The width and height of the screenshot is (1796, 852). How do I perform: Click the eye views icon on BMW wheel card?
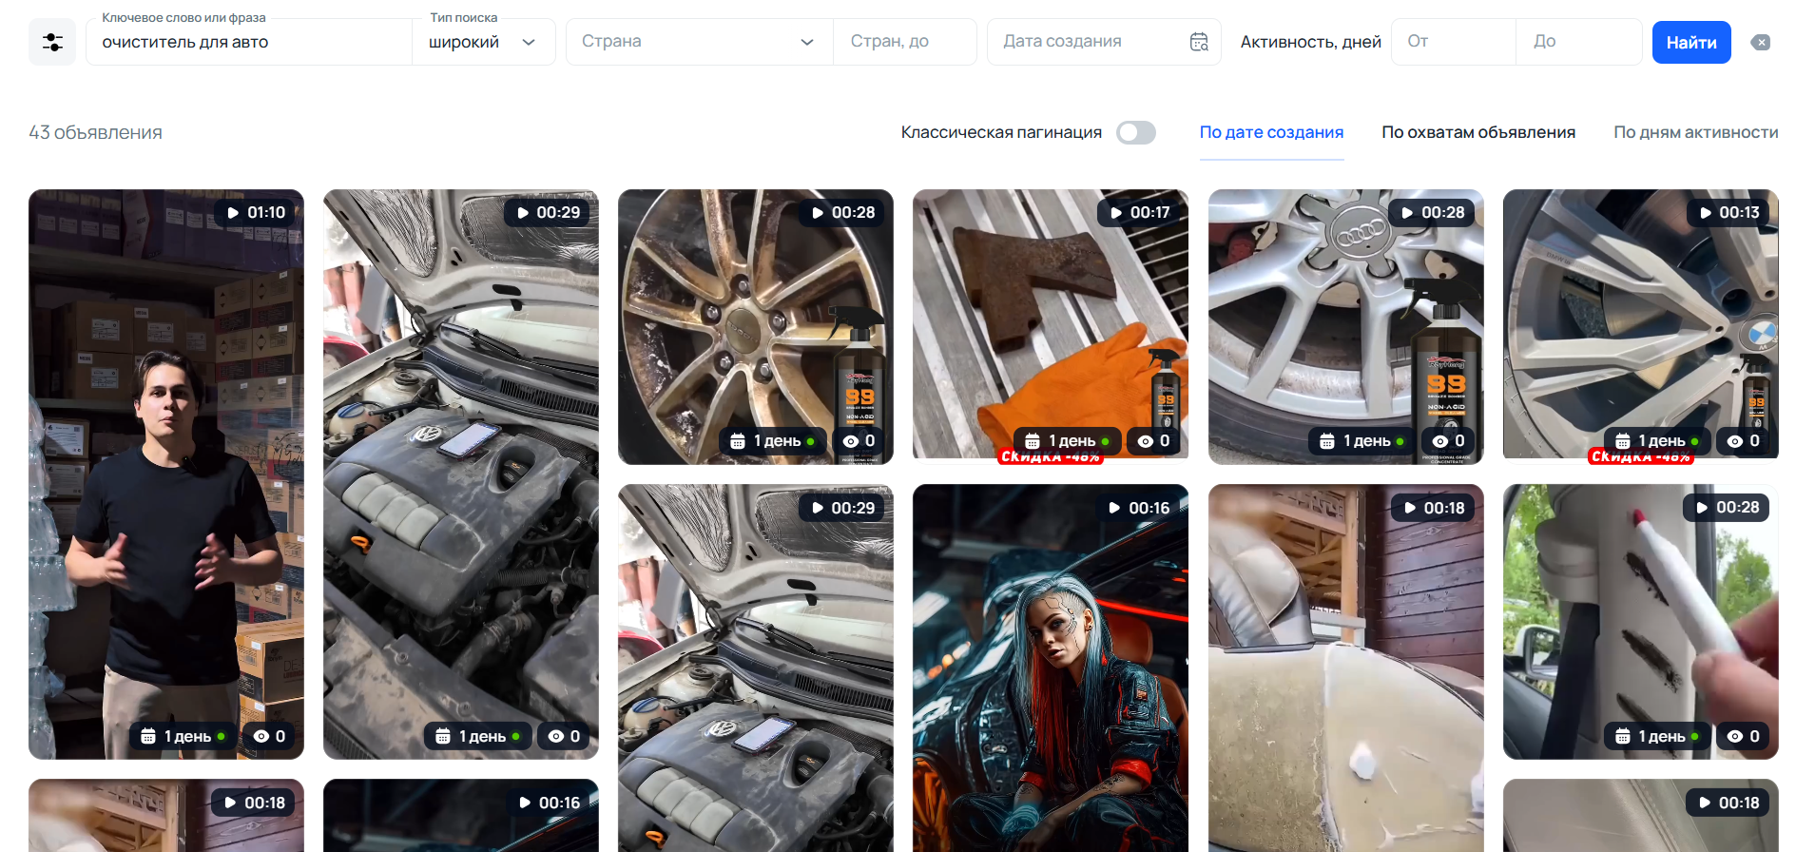point(1735,441)
